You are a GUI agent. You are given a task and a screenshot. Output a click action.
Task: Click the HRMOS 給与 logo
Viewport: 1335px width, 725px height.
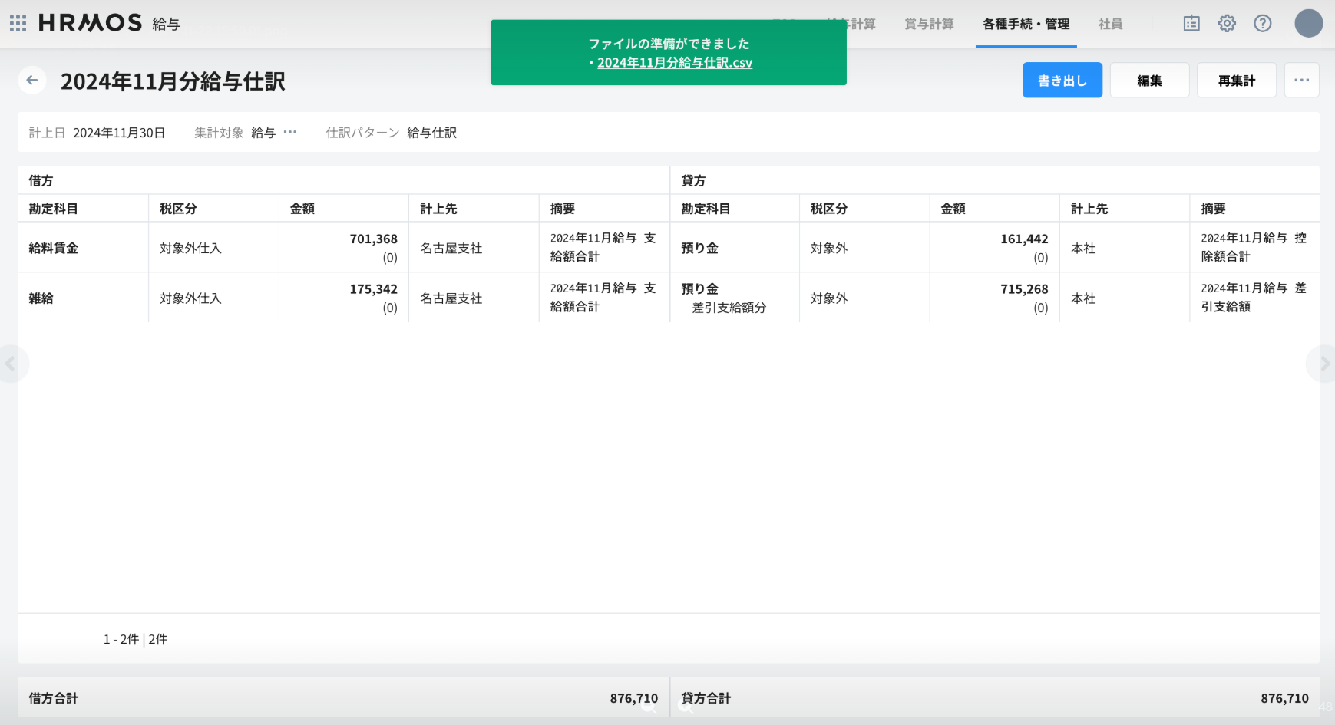[x=108, y=23]
